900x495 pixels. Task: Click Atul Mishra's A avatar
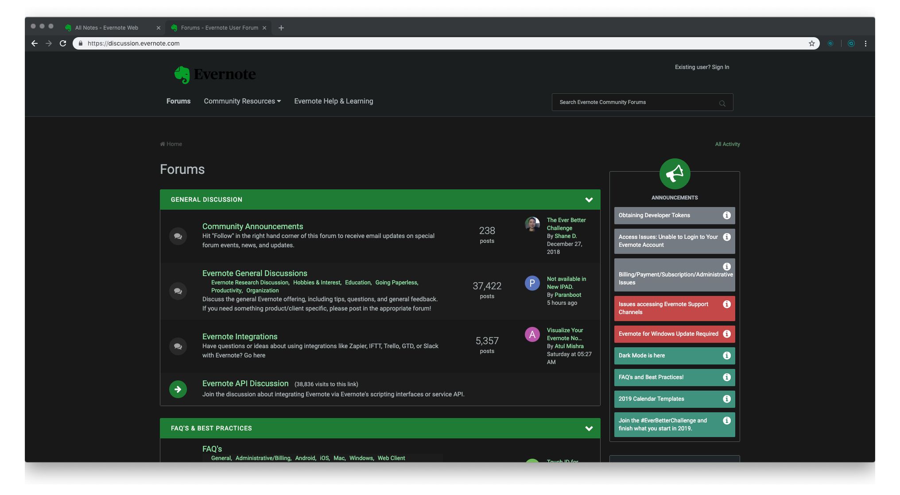tap(532, 334)
